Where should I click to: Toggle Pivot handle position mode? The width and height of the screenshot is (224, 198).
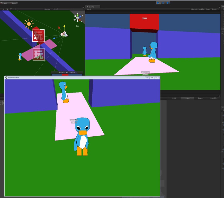[4, 3]
